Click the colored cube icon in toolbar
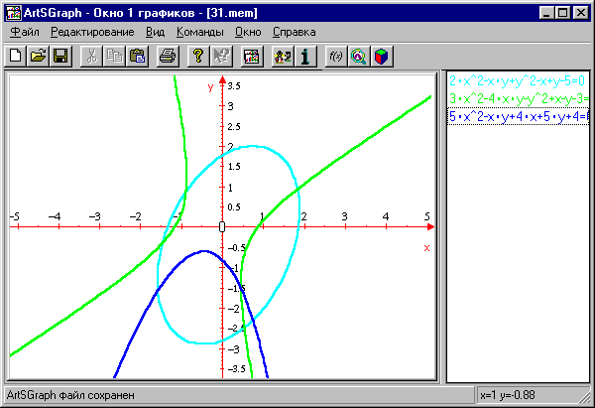Image resolution: width=595 pixels, height=408 pixels. (x=379, y=56)
